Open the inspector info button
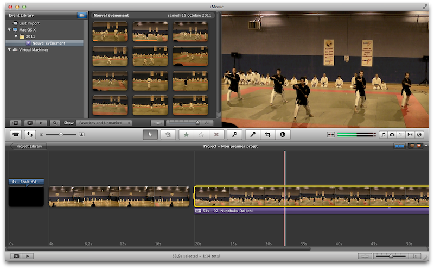 point(283,135)
